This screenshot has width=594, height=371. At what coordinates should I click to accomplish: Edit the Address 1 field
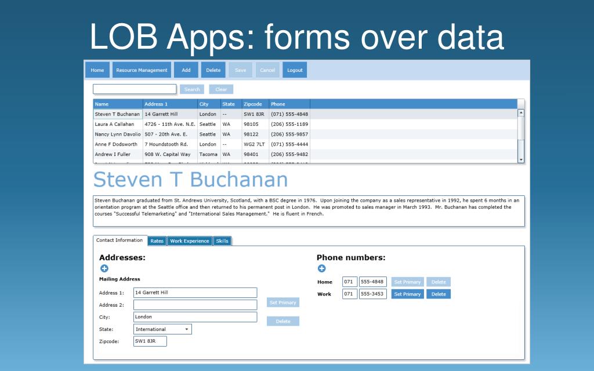[195, 293]
